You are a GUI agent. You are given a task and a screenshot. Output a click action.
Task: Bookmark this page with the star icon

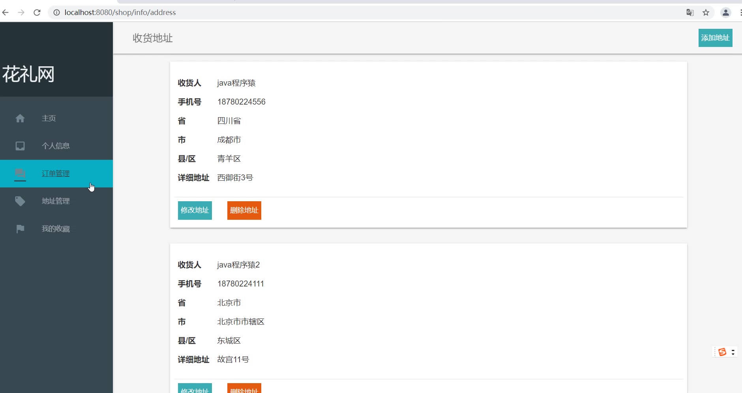706,13
